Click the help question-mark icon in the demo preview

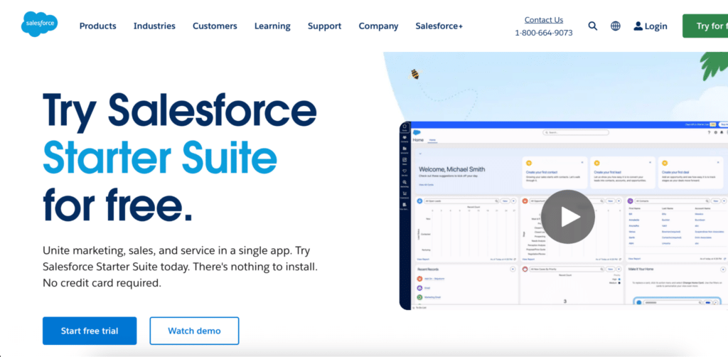point(709,132)
